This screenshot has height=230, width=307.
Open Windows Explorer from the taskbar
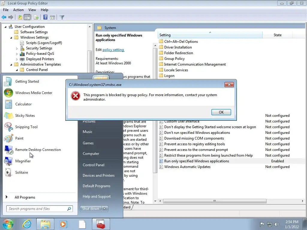tap(45, 224)
